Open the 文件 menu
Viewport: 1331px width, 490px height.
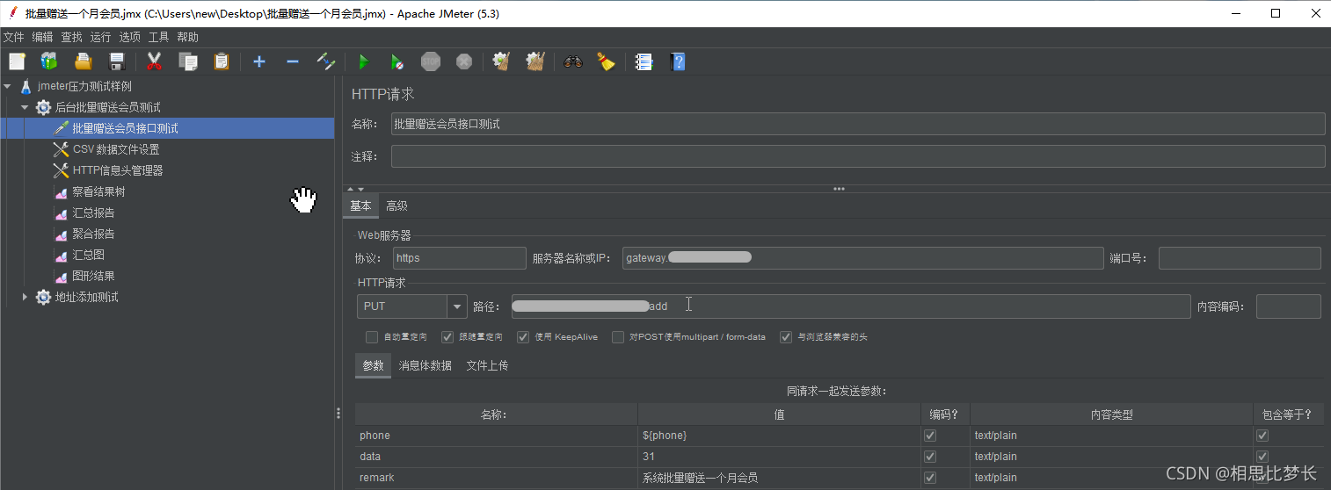[x=14, y=37]
